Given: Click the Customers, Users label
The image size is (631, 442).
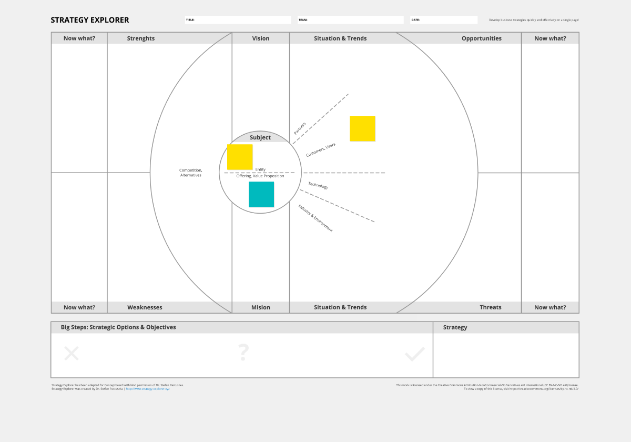Looking at the screenshot, I should (321, 150).
